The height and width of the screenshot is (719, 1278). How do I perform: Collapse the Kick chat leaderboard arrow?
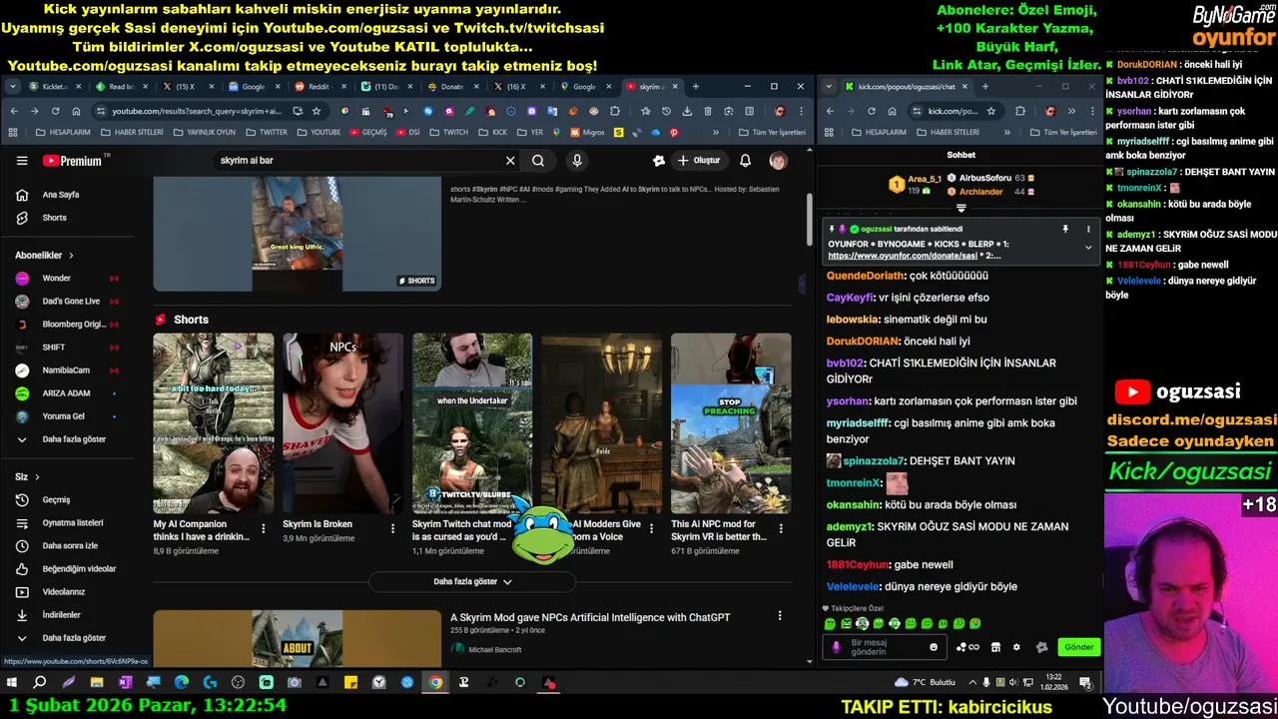tap(960, 208)
